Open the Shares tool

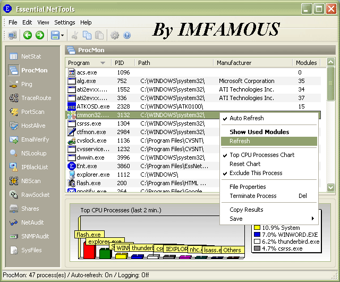coord(24,209)
